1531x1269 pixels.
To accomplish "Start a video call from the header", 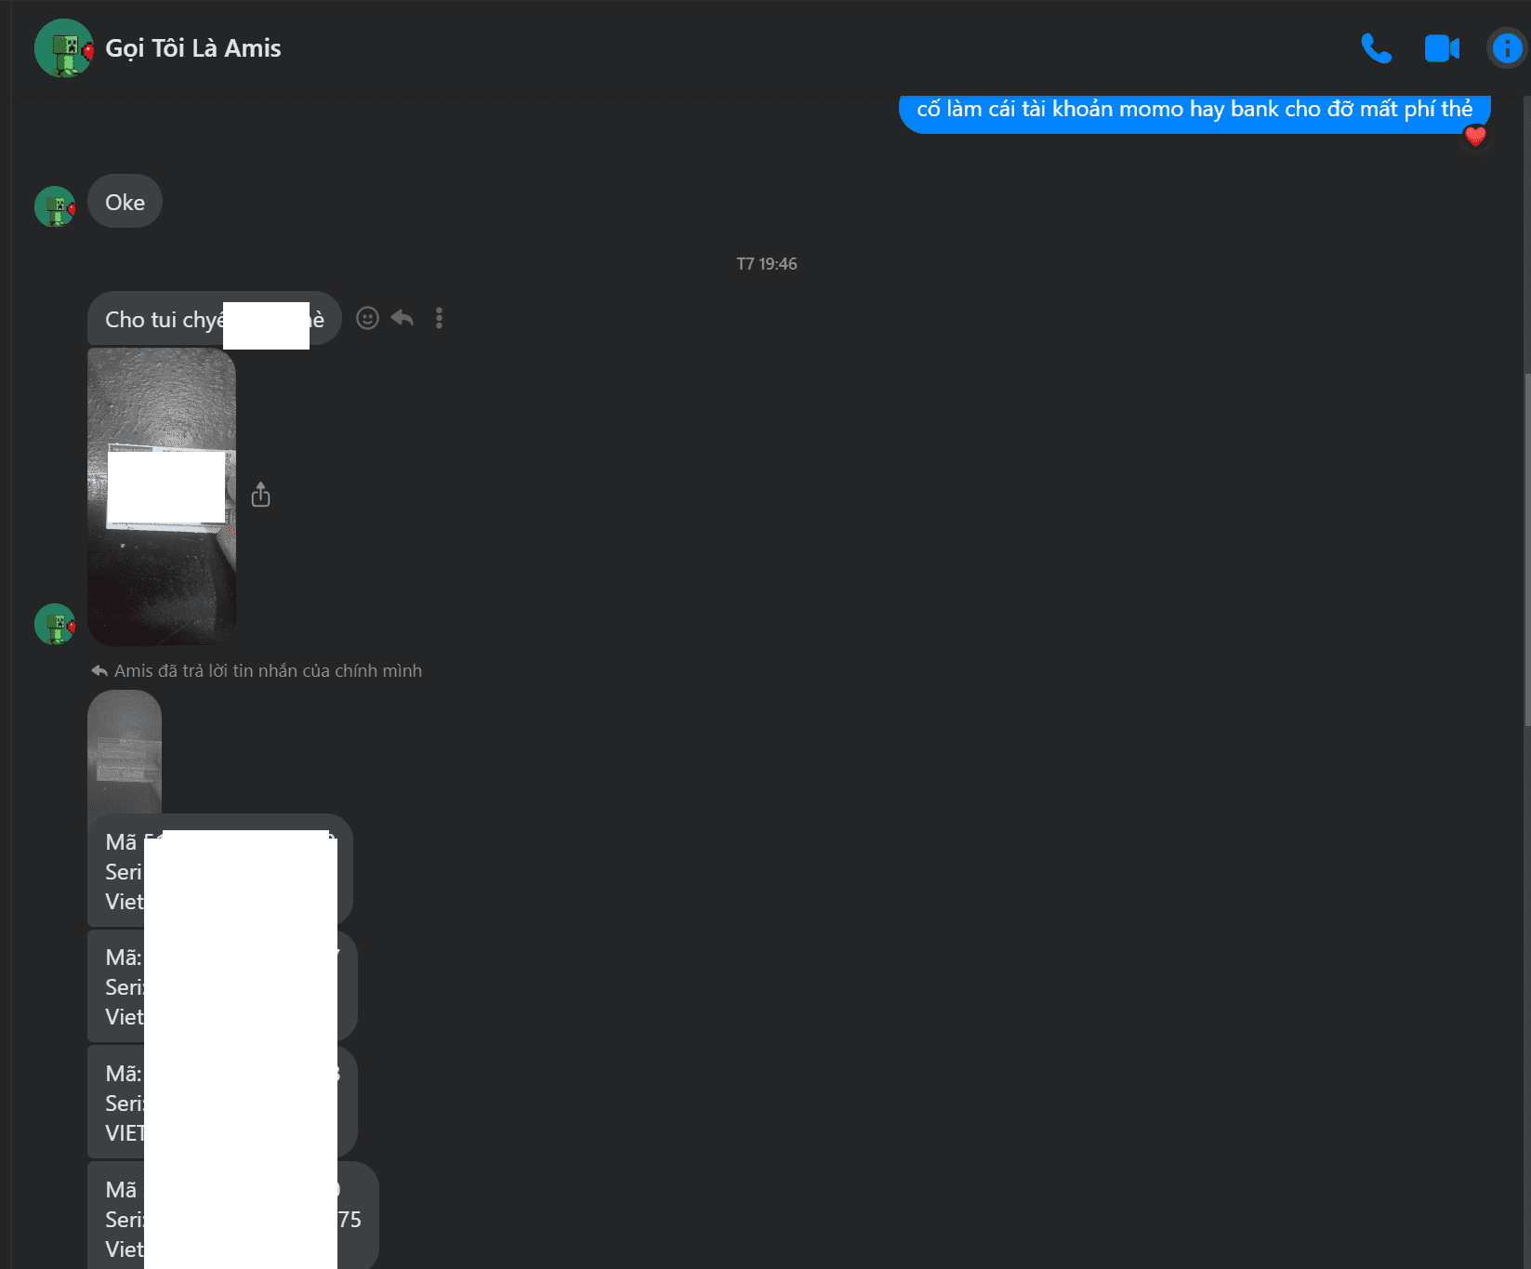I will (1442, 48).
